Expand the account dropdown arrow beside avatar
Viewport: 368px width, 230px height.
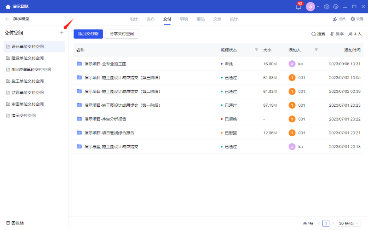(318, 6)
